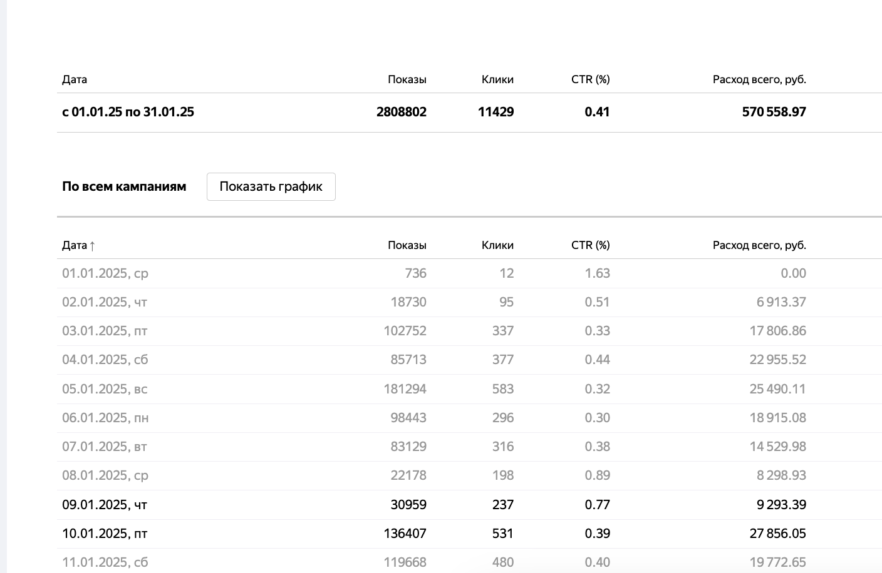Image resolution: width=882 pixels, height=573 pixels.
Task: Sort daily table by CTR (%) header
Action: click(x=590, y=245)
